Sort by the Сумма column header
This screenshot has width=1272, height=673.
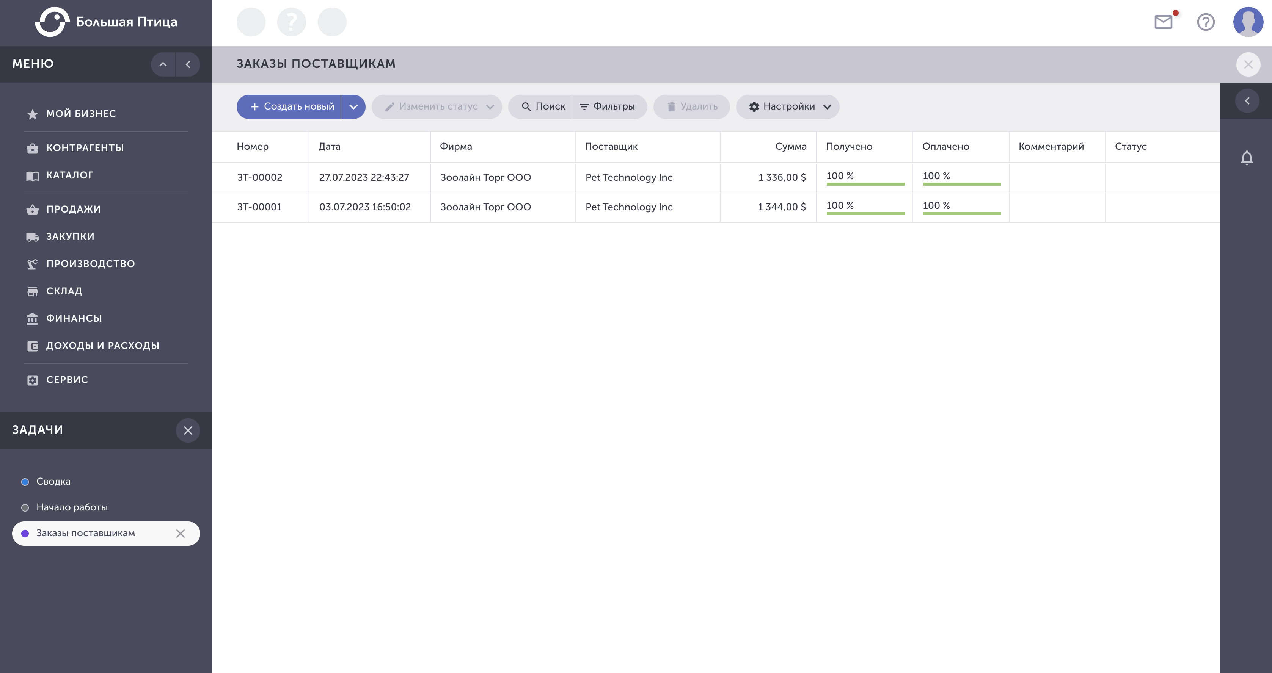point(791,147)
